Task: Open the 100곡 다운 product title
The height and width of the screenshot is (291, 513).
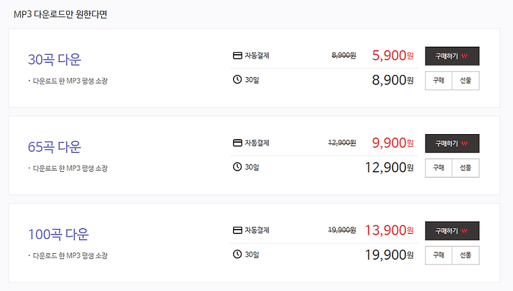Action: [58, 235]
